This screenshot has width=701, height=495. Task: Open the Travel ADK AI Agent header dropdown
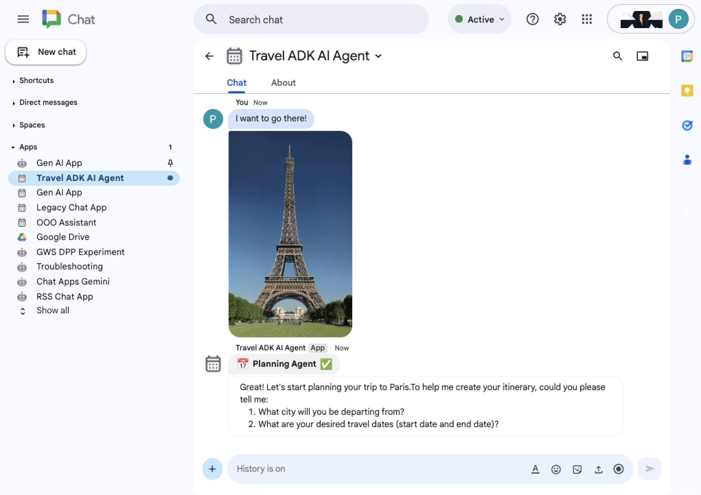(x=379, y=56)
